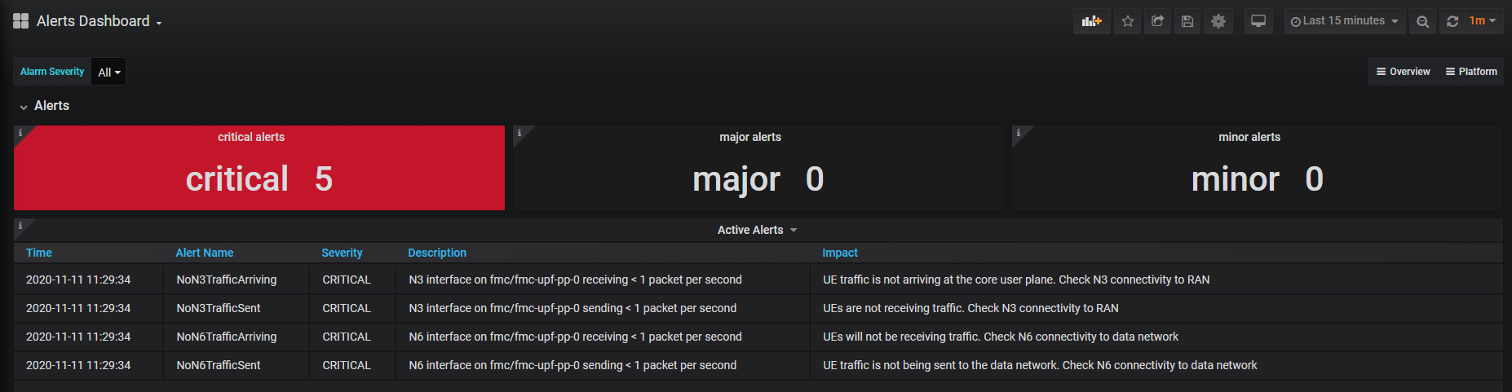Select the NoN3TrafficArriving alert row
Image resolution: width=1512 pixels, height=392 pixels.
(x=758, y=280)
